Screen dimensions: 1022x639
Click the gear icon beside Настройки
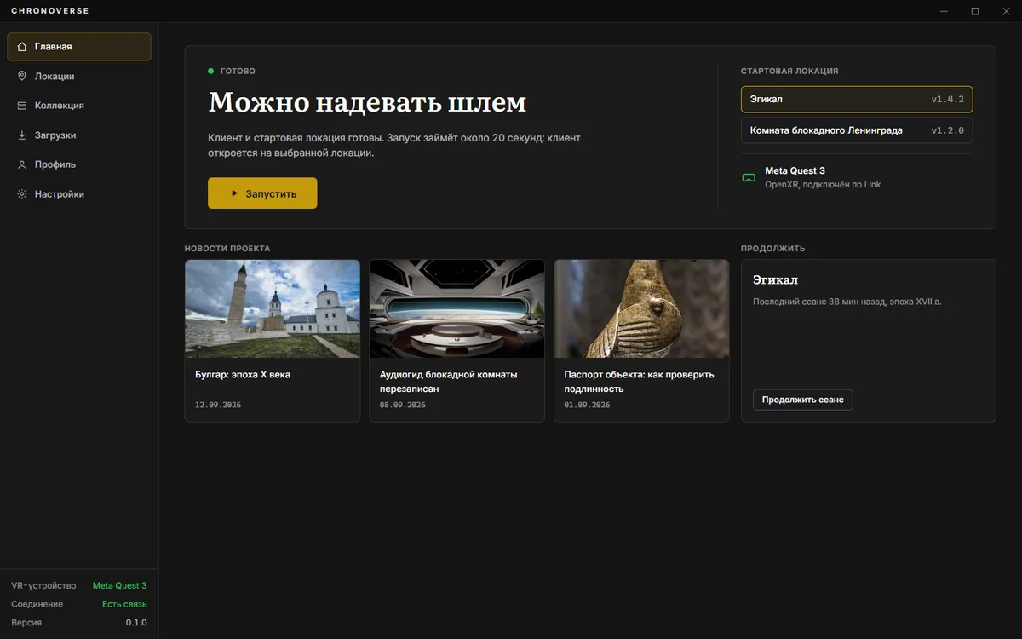[x=22, y=193]
